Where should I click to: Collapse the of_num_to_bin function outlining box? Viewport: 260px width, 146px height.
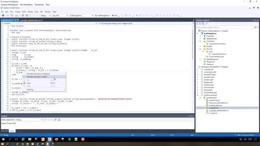pyautogui.click(x=11, y=50)
